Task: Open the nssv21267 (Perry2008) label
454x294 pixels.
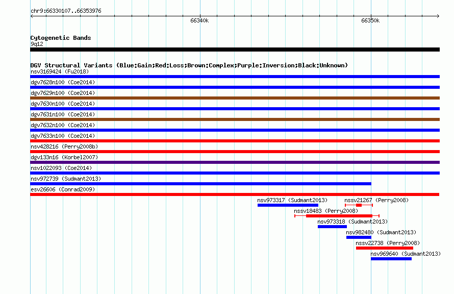Action: click(x=376, y=200)
